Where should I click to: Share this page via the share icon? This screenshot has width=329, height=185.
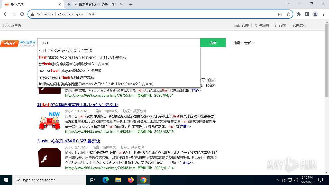coord(280,14)
